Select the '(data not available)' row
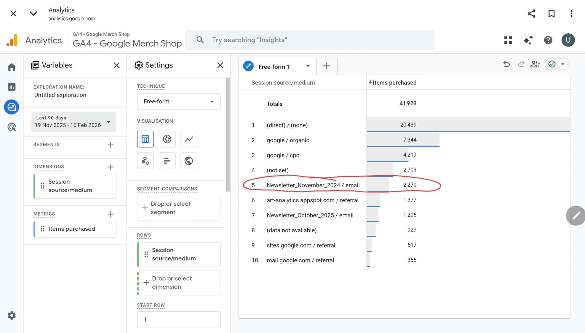This screenshot has width=585, height=333. tap(404, 230)
